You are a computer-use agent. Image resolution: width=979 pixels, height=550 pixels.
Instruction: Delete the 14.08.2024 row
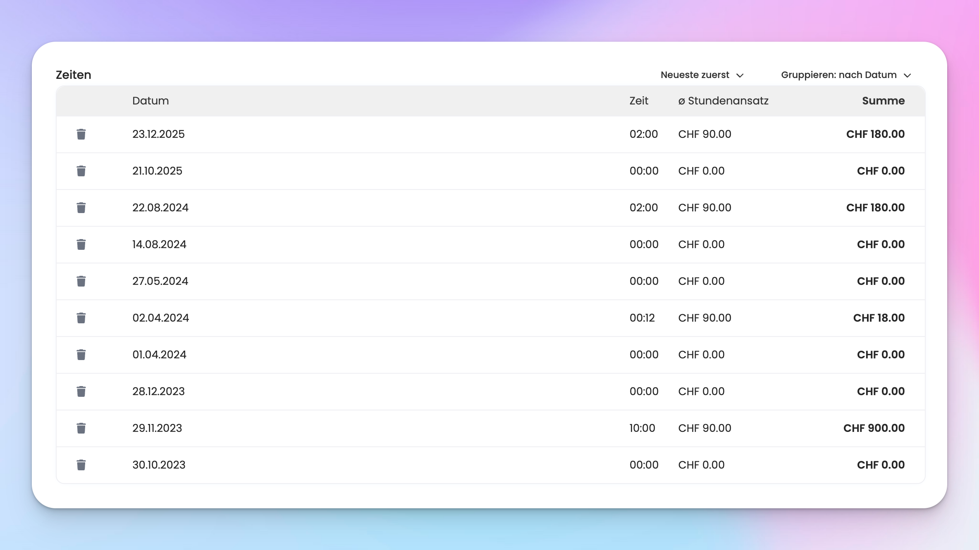point(81,244)
